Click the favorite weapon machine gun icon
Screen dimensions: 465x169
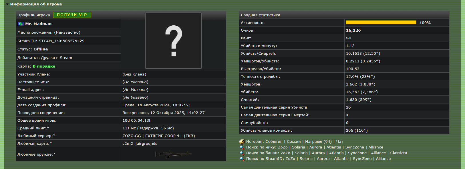tap(173, 154)
